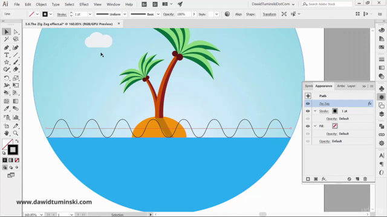Image resolution: width=387 pixels, height=217 pixels.
Task: Open stroke weight dropdown
Action: point(90,14)
